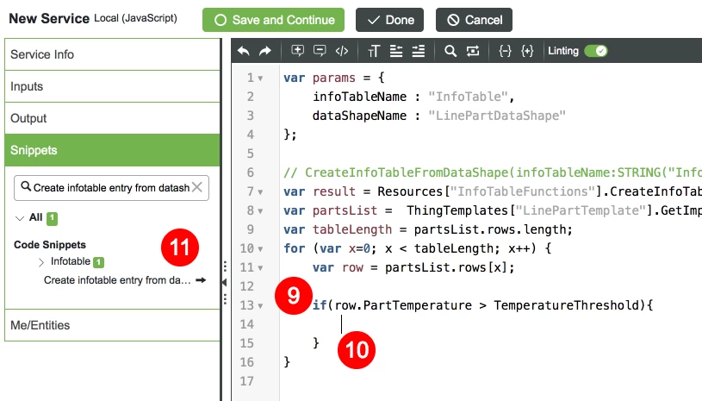Screen dimensions: 702x401
Task: Click the comment on line 6
Action: tap(493, 172)
